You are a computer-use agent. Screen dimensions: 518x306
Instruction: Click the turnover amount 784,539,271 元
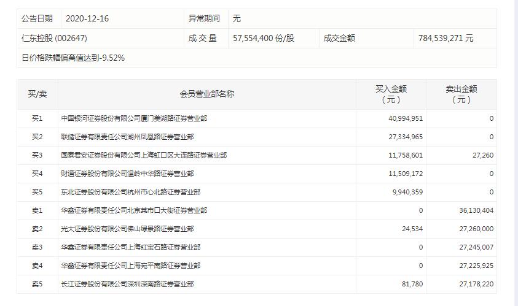pyautogui.click(x=445, y=39)
